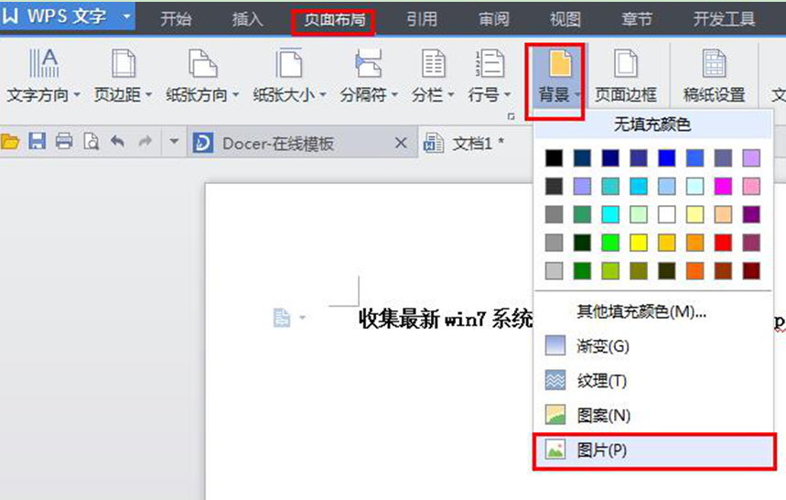Click the Text Direction (文字方向) icon
The height and width of the screenshot is (500, 786).
[43, 64]
